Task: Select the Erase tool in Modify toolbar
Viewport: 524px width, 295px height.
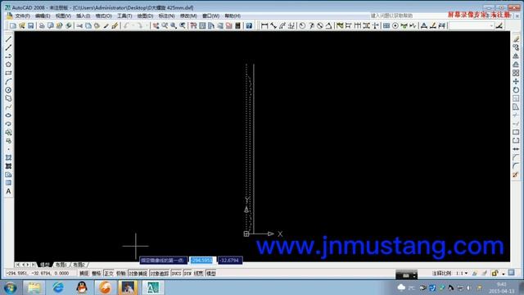Action: [516, 39]
